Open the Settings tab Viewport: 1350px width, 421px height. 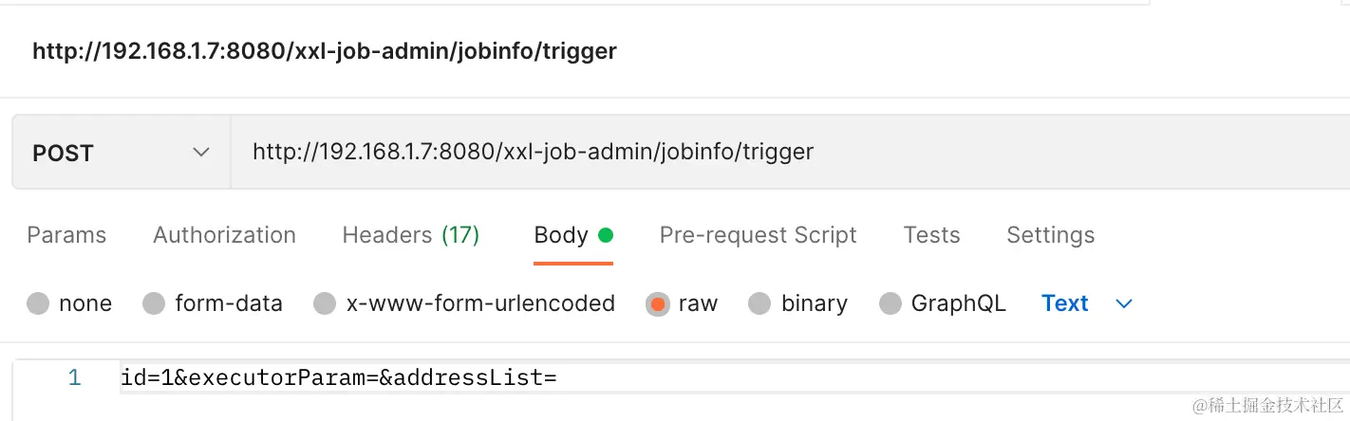coord(1050,235)
